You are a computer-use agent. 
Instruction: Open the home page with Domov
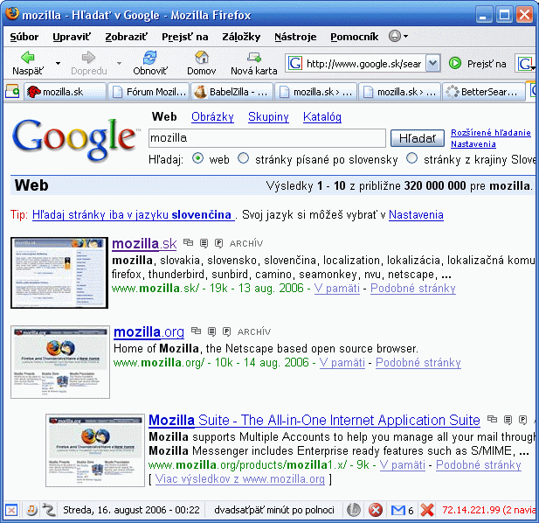[202, 63]
